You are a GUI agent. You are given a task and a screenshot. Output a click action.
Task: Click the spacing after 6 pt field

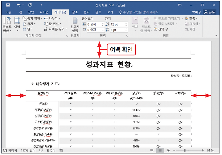(x=117, y=30)
